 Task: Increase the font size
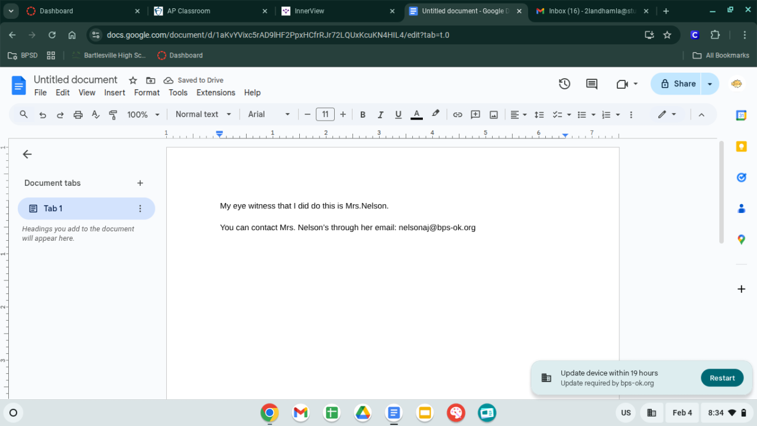343,115
